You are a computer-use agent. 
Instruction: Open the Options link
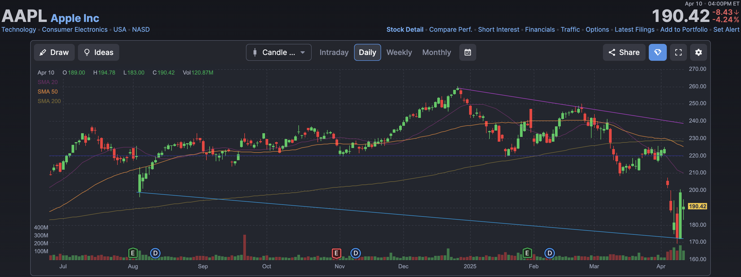(x=597, y=30)
